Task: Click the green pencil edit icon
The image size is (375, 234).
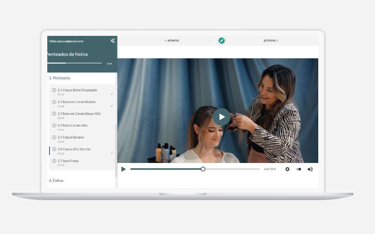Action: click(x=221, y=41)
